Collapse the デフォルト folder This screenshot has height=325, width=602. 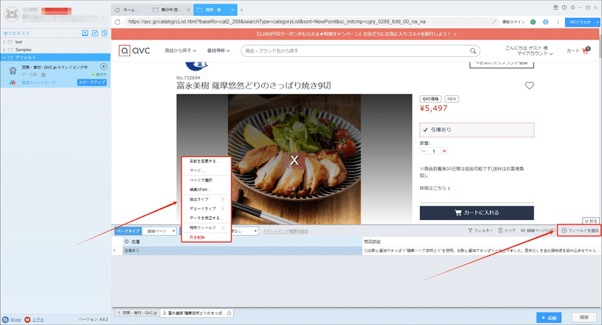coord(5,58)
